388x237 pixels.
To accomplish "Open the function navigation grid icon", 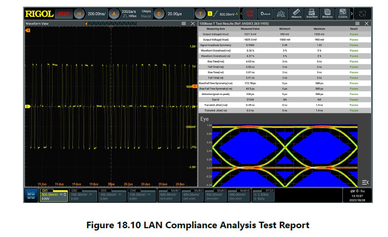I will coord(31,195).
